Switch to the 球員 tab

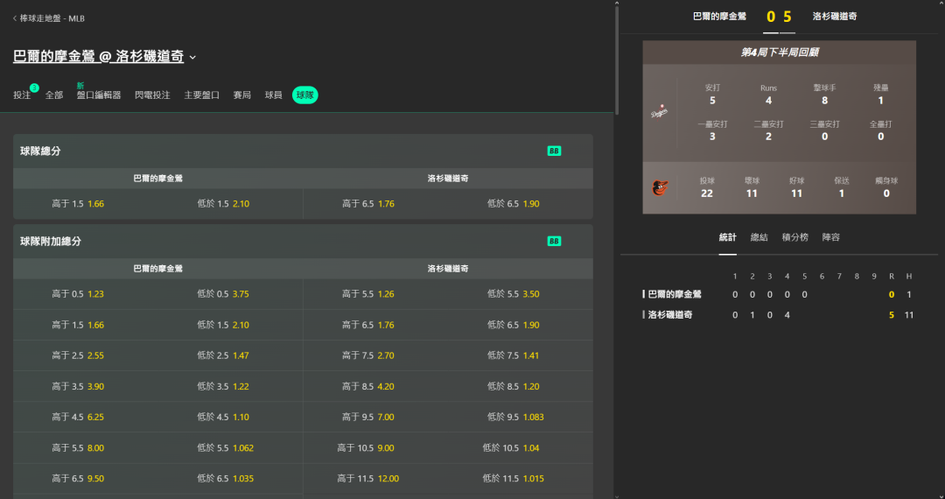pos(274,95)
